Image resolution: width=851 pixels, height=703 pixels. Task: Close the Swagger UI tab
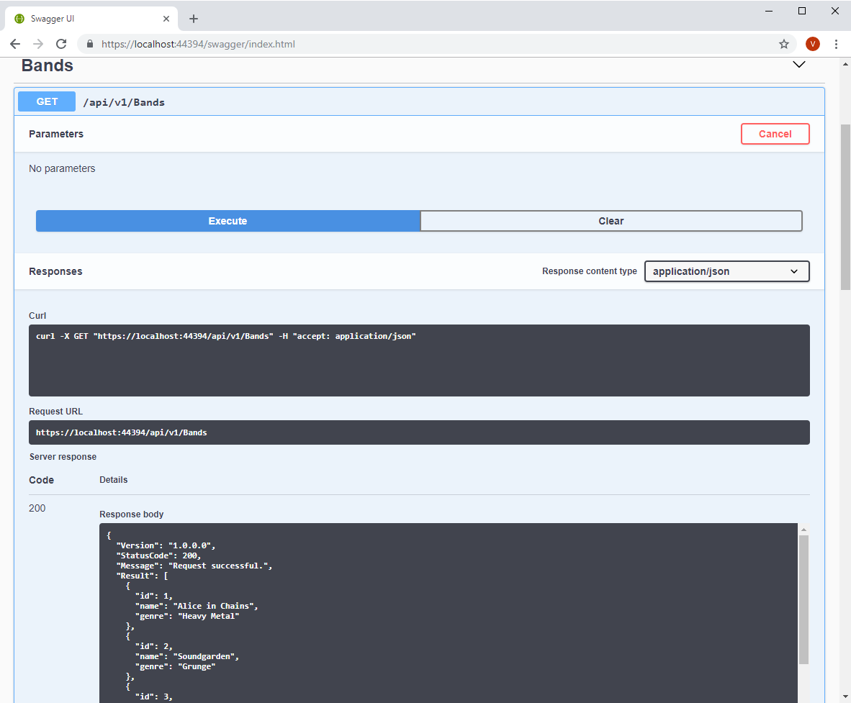166,19
